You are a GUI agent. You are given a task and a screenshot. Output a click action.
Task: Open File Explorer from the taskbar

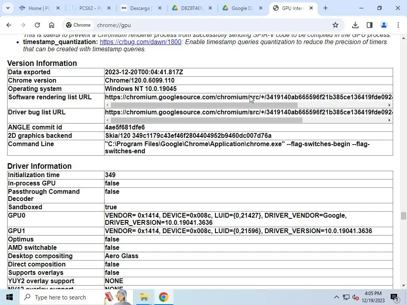pos(144,297)
